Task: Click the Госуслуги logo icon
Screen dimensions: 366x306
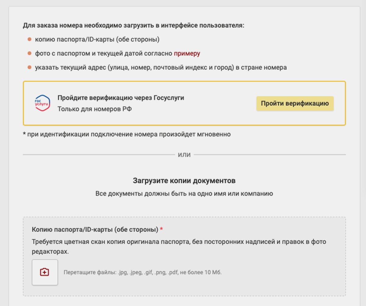Action: (42, 103)
